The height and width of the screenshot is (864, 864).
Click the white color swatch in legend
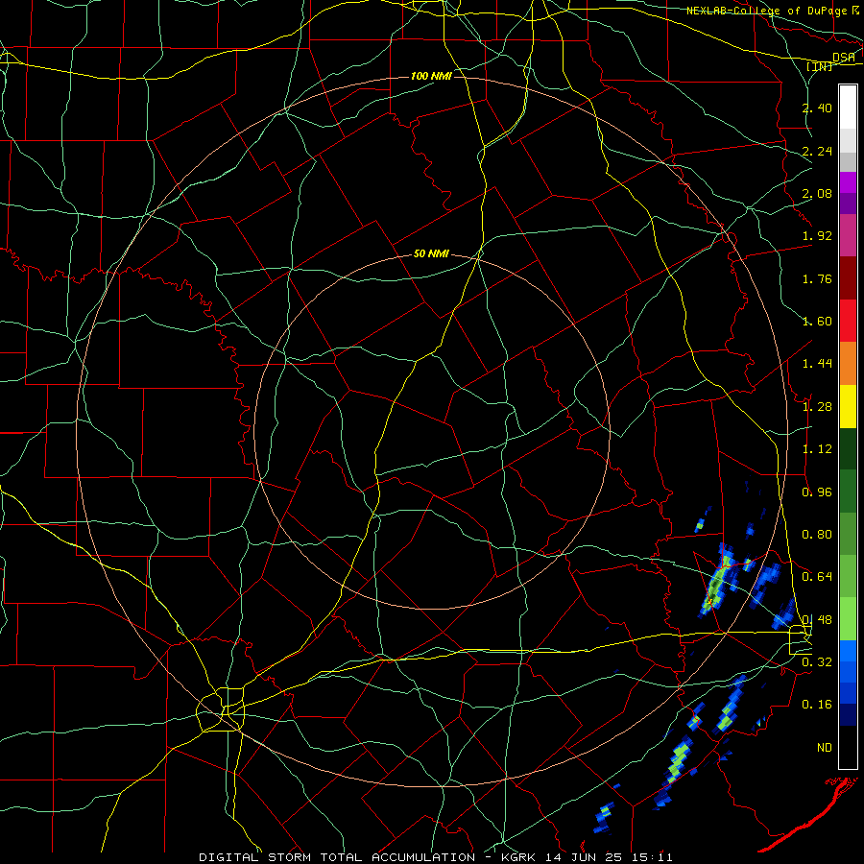pos(848,108)
